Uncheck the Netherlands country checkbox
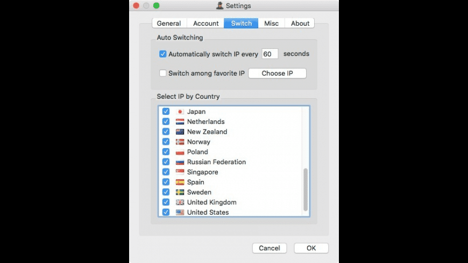 click(x=166, y=121)
